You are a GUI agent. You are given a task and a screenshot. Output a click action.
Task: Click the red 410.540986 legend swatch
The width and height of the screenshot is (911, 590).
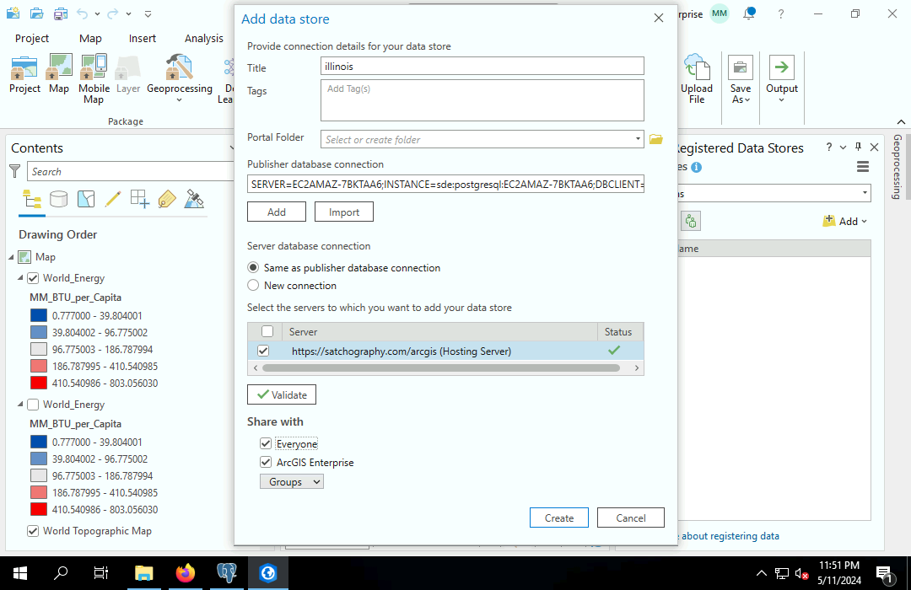39,383
